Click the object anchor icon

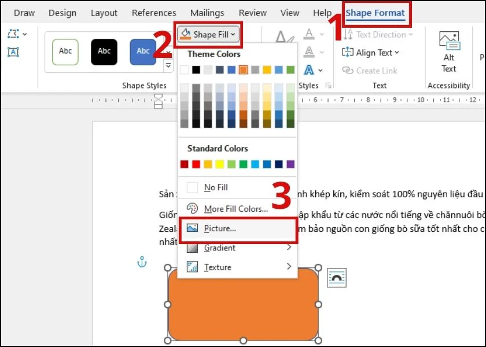pos(142,263)
